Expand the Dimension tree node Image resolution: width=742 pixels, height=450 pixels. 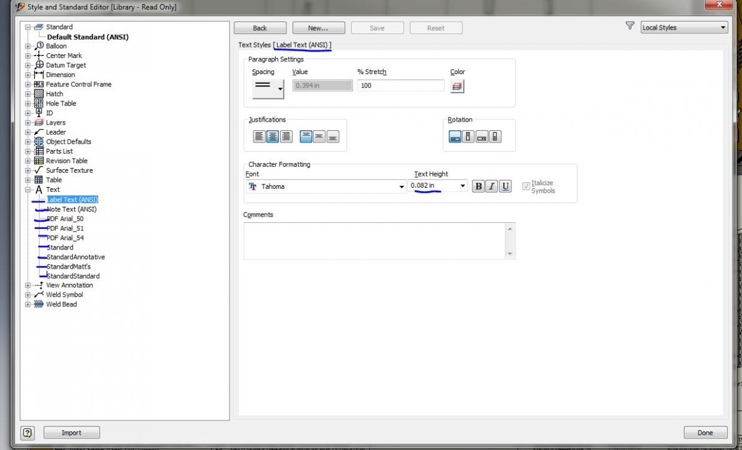27,75
